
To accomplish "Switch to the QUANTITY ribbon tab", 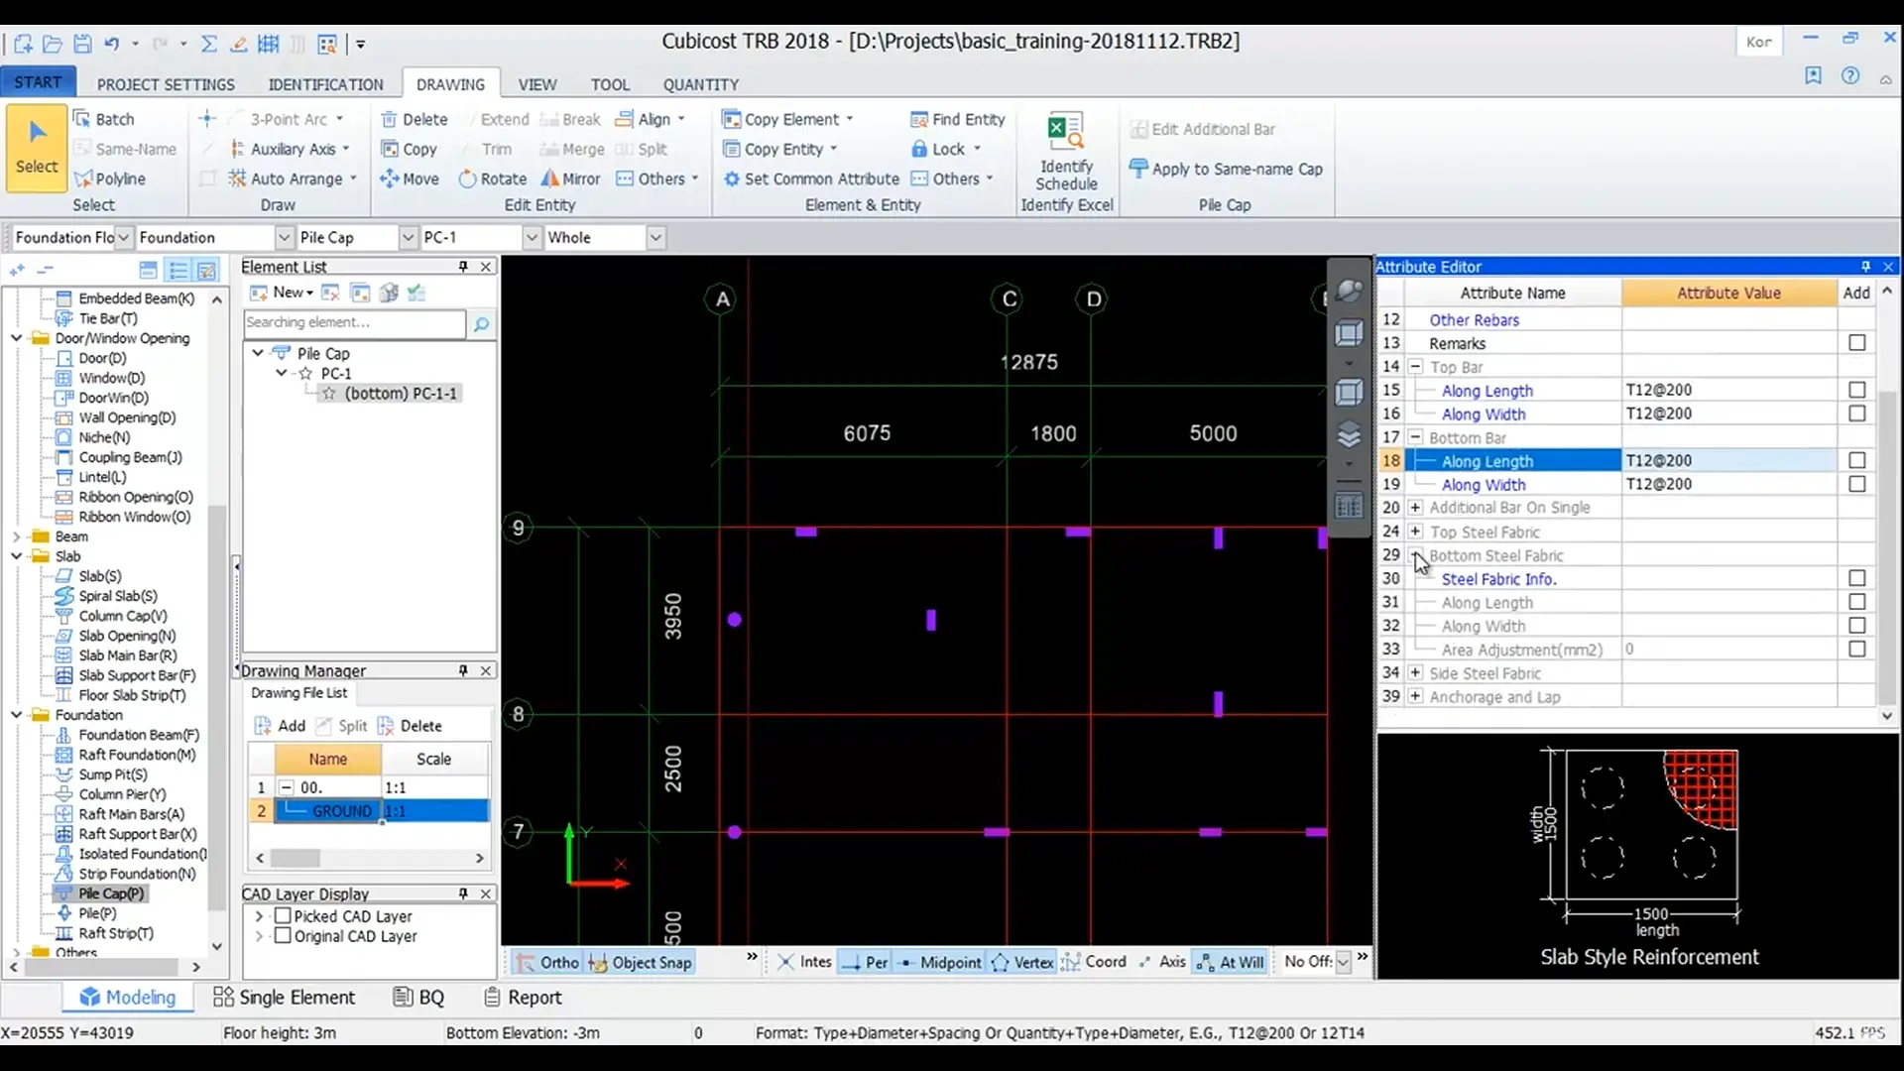I will tap(700, 84).
